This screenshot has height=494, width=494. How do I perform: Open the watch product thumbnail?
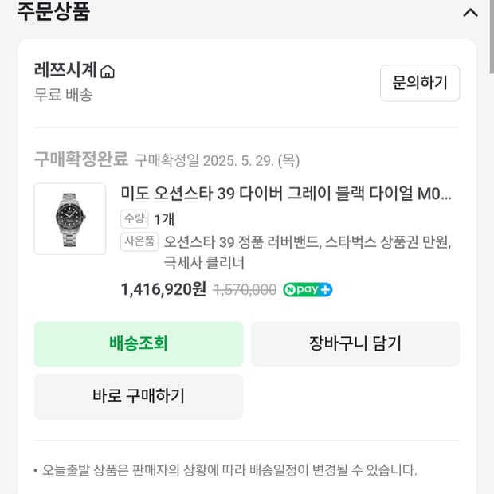tap(70, 219)
